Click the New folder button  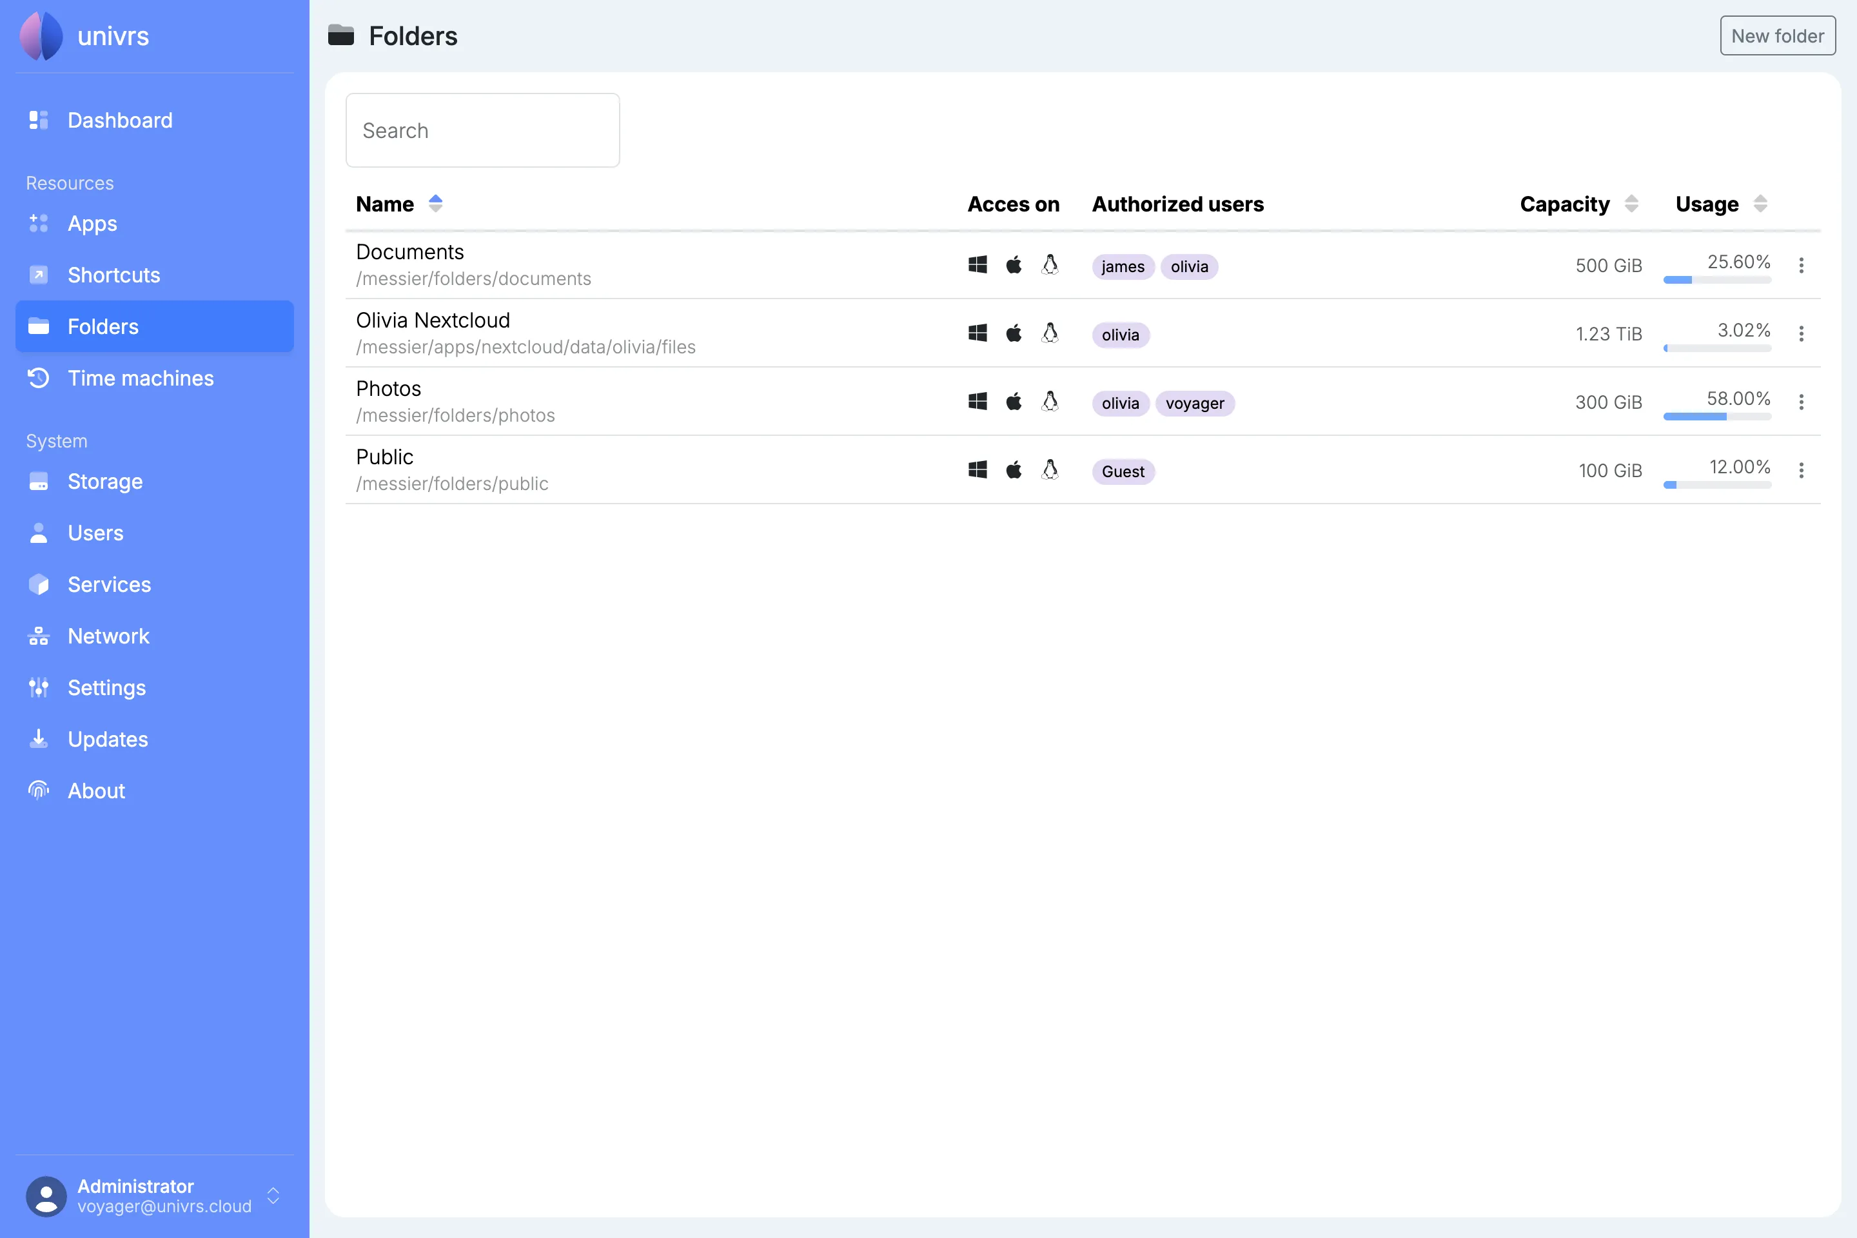point(1777,35)
